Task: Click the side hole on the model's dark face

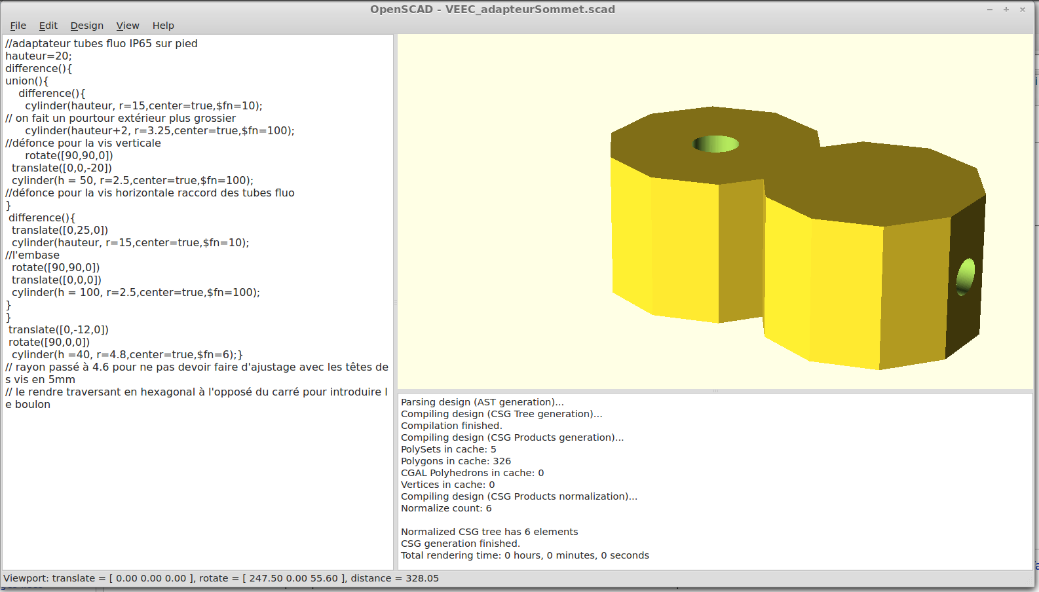Action: click(x=966, y=276)
